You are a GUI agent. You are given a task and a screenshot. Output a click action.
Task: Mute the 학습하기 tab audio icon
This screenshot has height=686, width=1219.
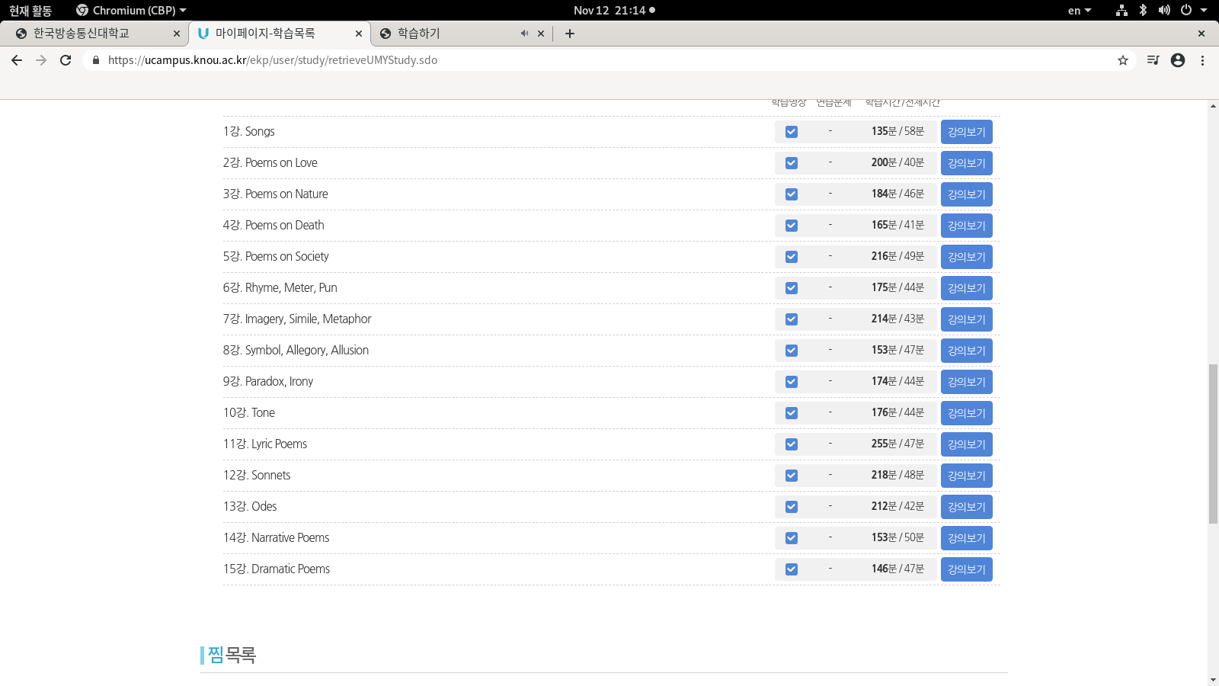[524, 34]
